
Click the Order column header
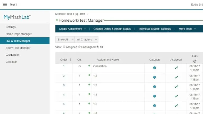64,60
